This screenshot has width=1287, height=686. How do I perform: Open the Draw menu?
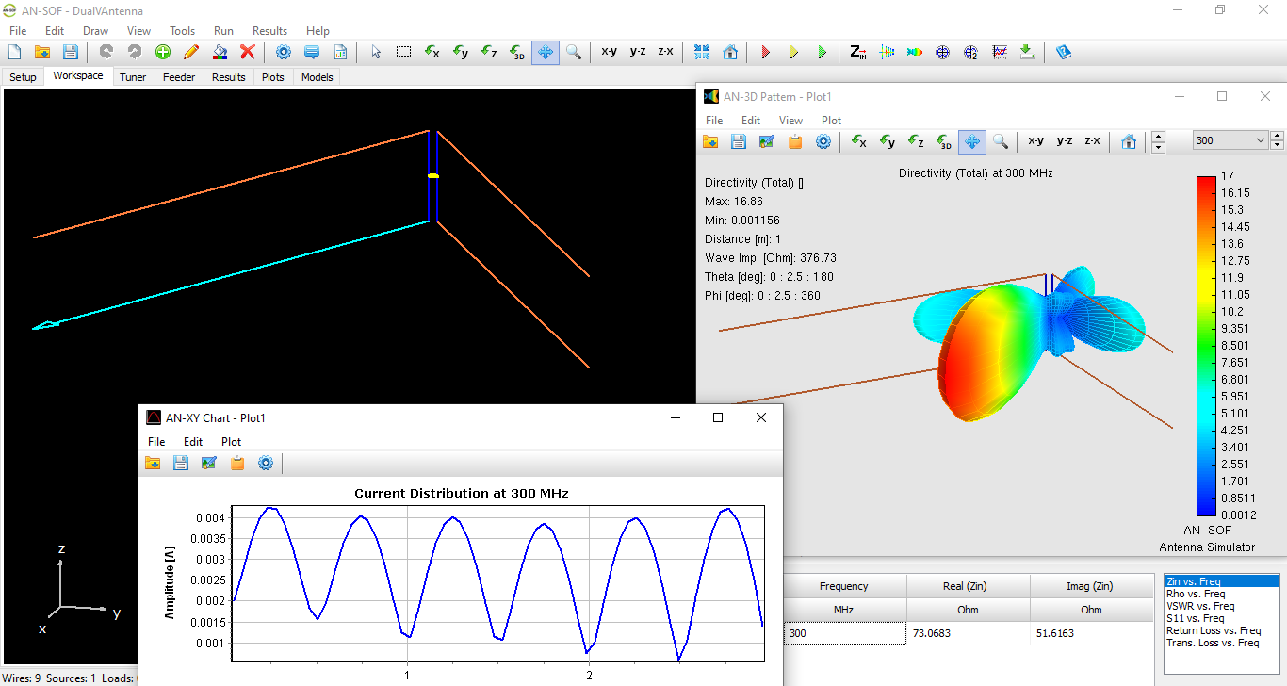pos(96,31)
